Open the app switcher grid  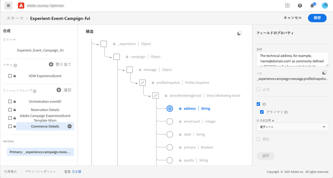287,6
